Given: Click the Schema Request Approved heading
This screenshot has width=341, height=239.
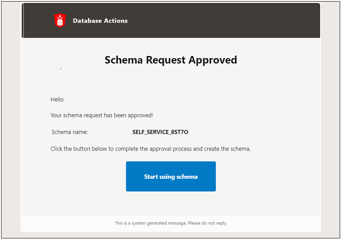Looking at the screenshot, I should click(x=171, y=60).
